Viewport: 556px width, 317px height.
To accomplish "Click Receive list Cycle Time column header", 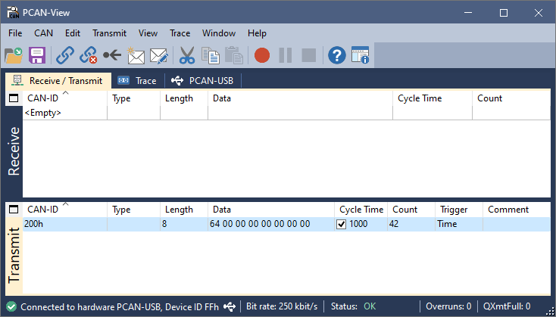I will [433, 98].
